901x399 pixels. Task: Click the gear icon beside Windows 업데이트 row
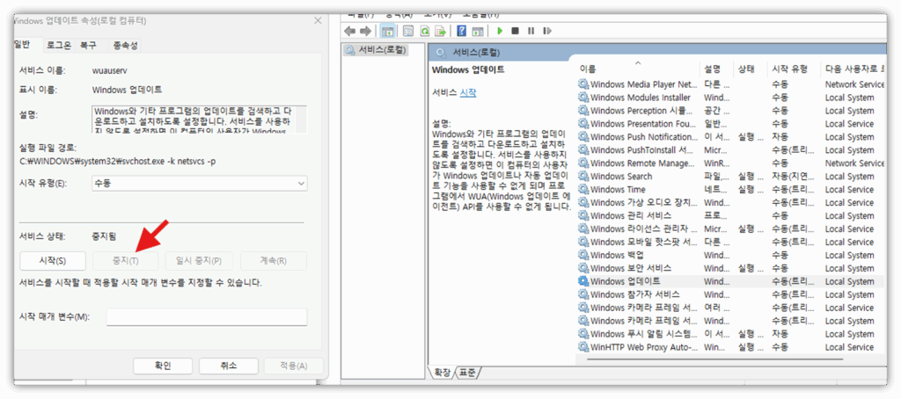pyautogui.click(x=583, y=281)
